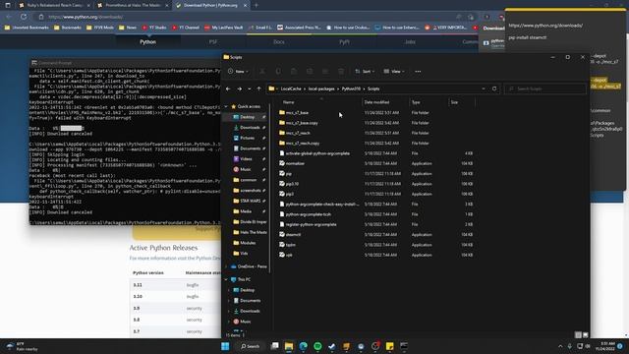
Task: Open the address bar history dropdown
Action: (x=484, y=88)
